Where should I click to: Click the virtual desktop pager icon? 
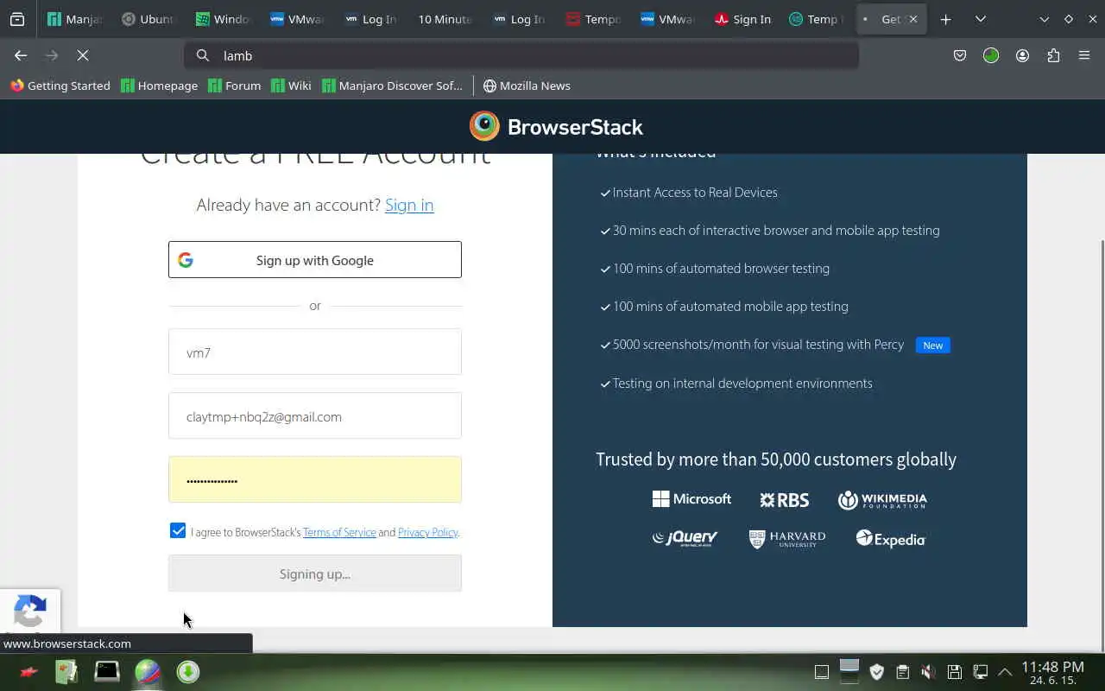849,671
